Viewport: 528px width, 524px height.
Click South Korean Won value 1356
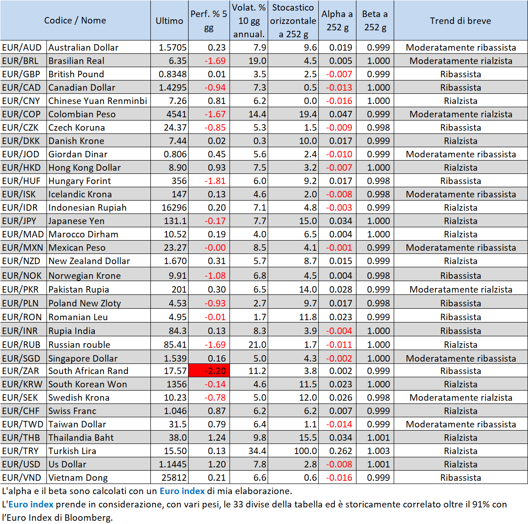coord(169,384)
